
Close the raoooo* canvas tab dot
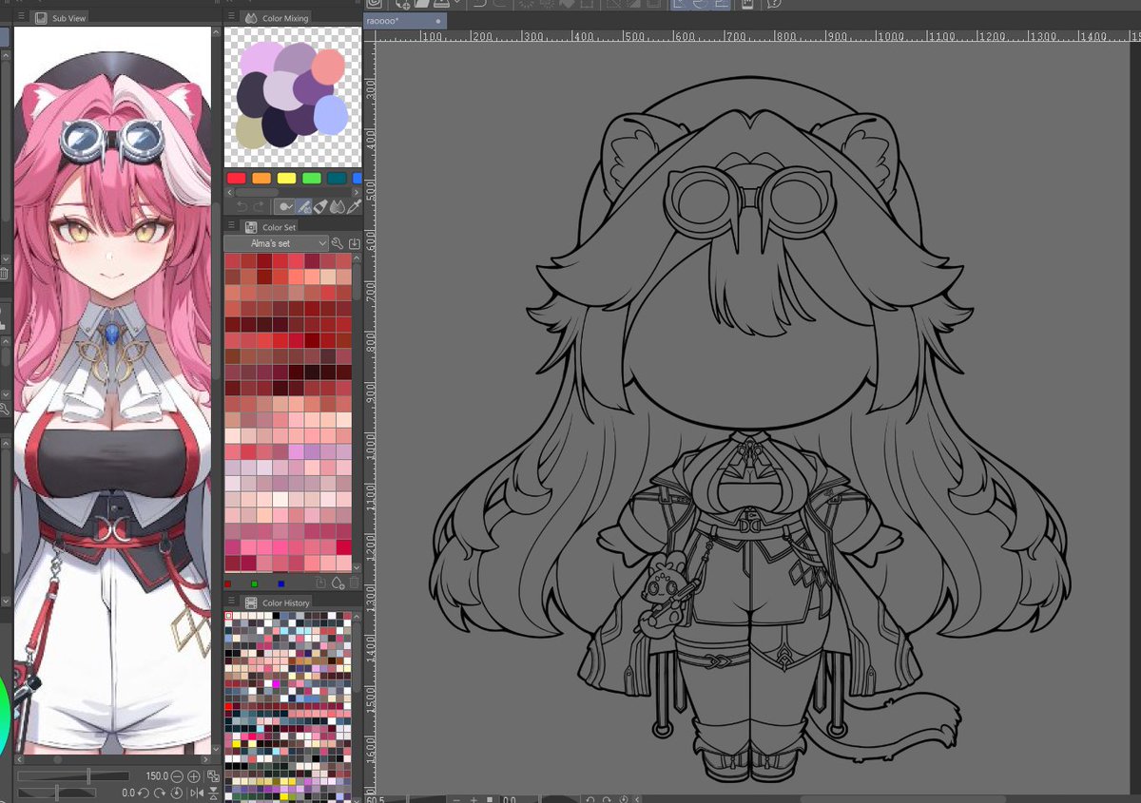click(x=437, y=20)
